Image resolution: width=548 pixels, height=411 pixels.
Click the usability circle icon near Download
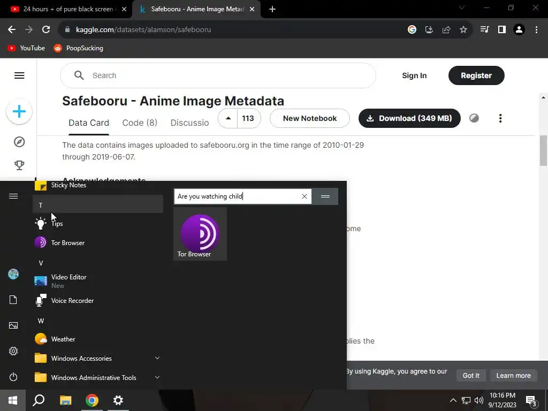(474, 118)
